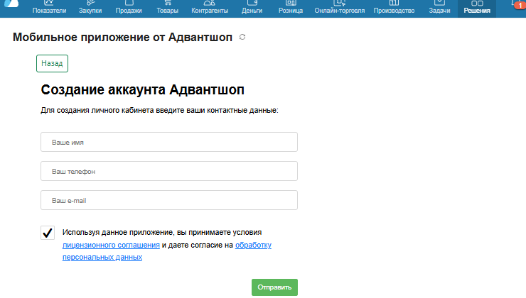This screenshot has width=526, height=298.
Task: Open the Задачи section
Action: coord(439,7)
